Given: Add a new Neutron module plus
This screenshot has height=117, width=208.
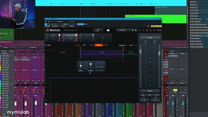Looking at the screenshot, I should coord(103,38).
